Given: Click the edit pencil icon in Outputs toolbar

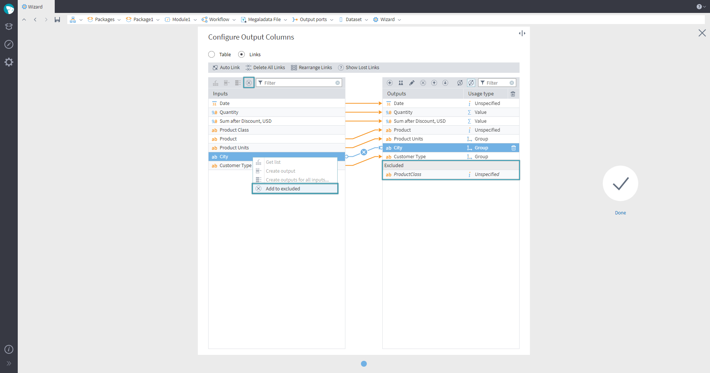Looking at the screenshot, I should click(412, 83).
